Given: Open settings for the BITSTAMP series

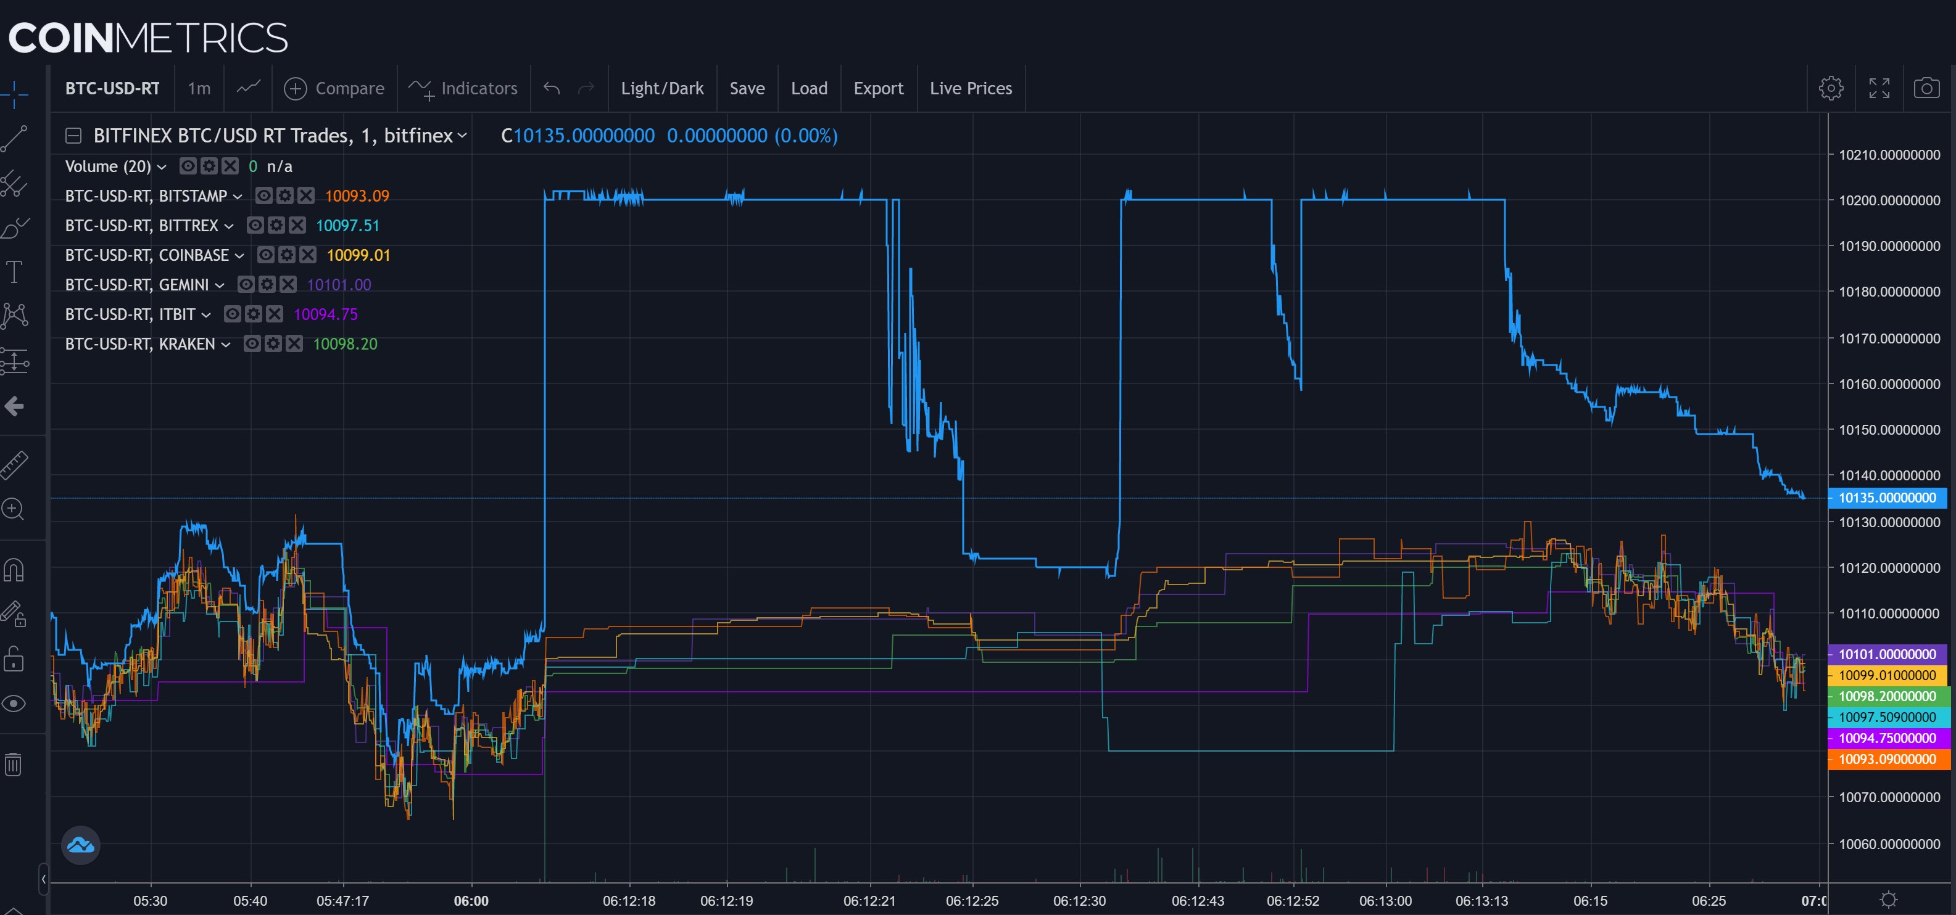Looking at the screenshot, I should point(284,195).
